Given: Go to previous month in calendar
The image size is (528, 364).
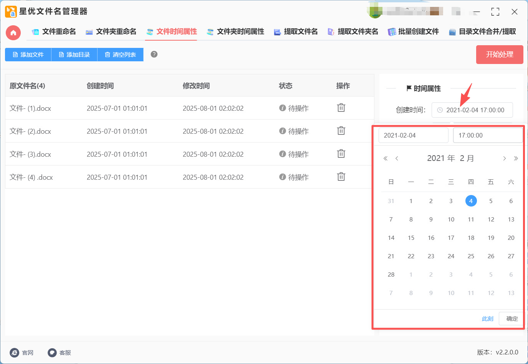Looking at the screenshot, I should click(397, 159).
